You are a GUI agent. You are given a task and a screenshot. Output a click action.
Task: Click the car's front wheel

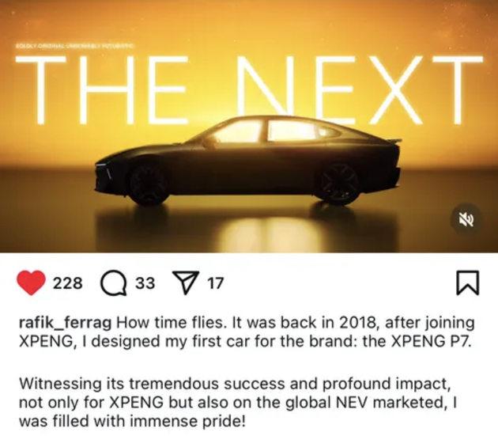tap(149, 184)
